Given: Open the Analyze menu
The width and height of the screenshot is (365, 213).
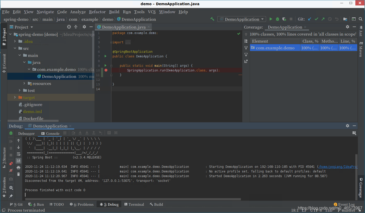Looking at the screenshot, I should point(78,12).
